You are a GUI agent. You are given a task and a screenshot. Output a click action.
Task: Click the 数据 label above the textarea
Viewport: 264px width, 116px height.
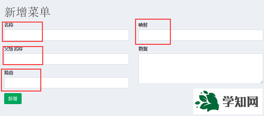(x=143, y=49)
